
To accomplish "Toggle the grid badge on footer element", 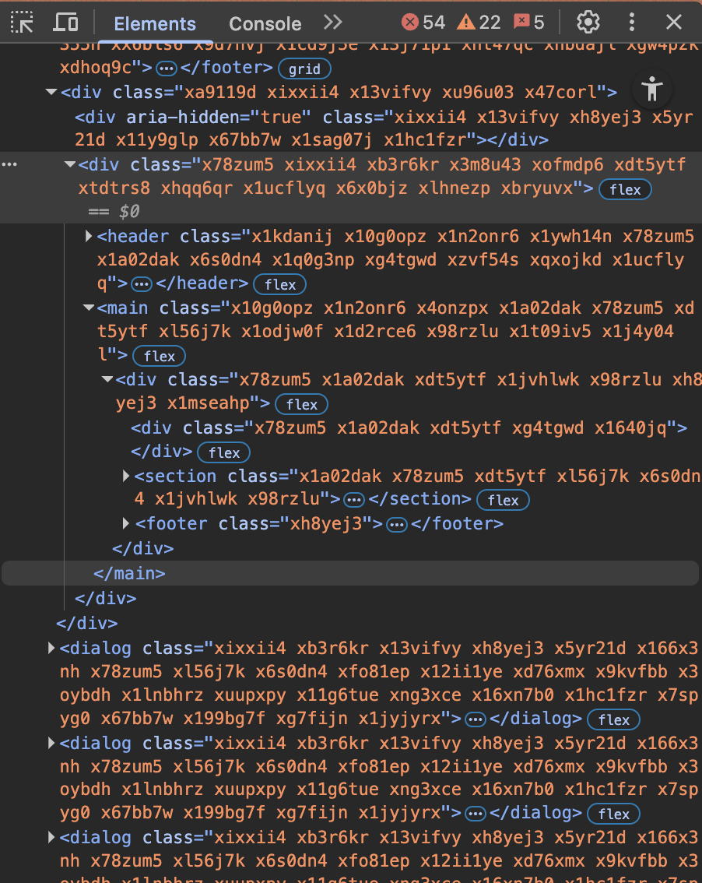I will pyautogui.click(x=304, y=69).
